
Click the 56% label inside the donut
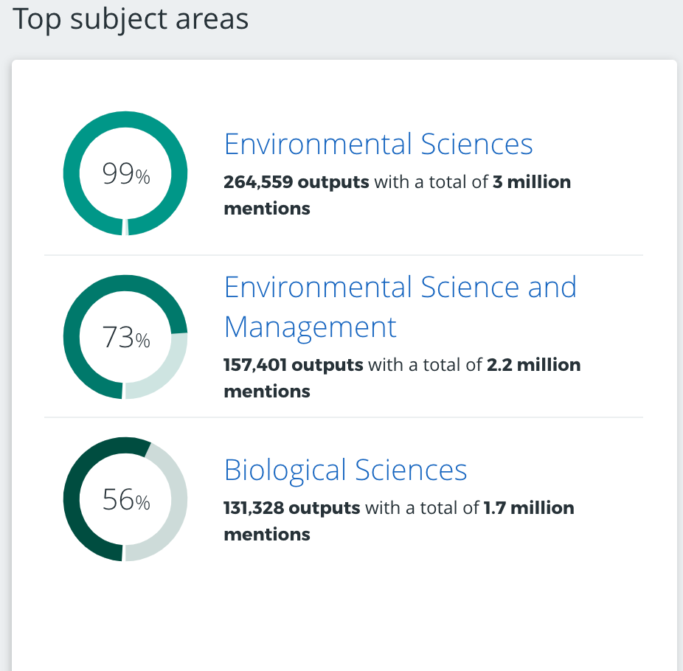pos(125,501)
